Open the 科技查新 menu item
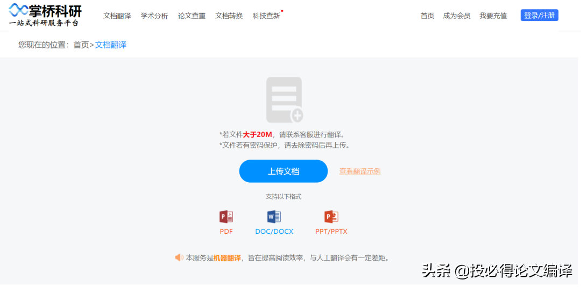Viewport: 581px width, 287px height. point(266,16)
